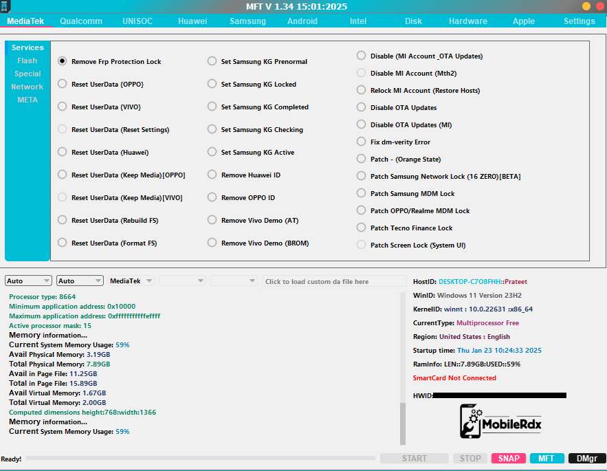
Task: Click the blue MFT button
Action: point(547,458)
